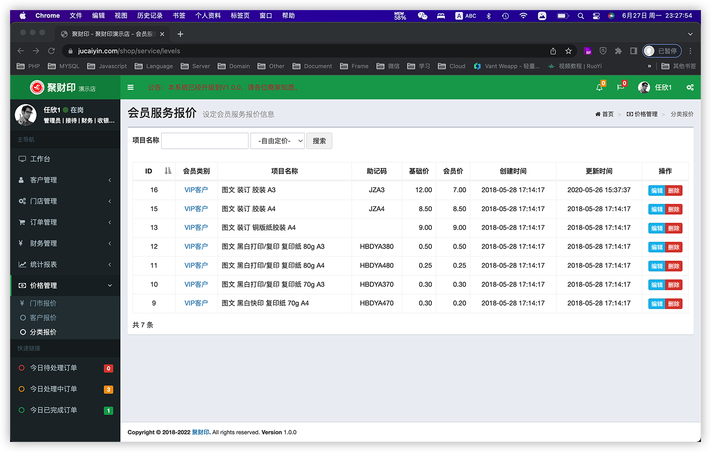711x452 pixels.
Task: Open the 工作台 dashboard item
Action: point(65,159)
